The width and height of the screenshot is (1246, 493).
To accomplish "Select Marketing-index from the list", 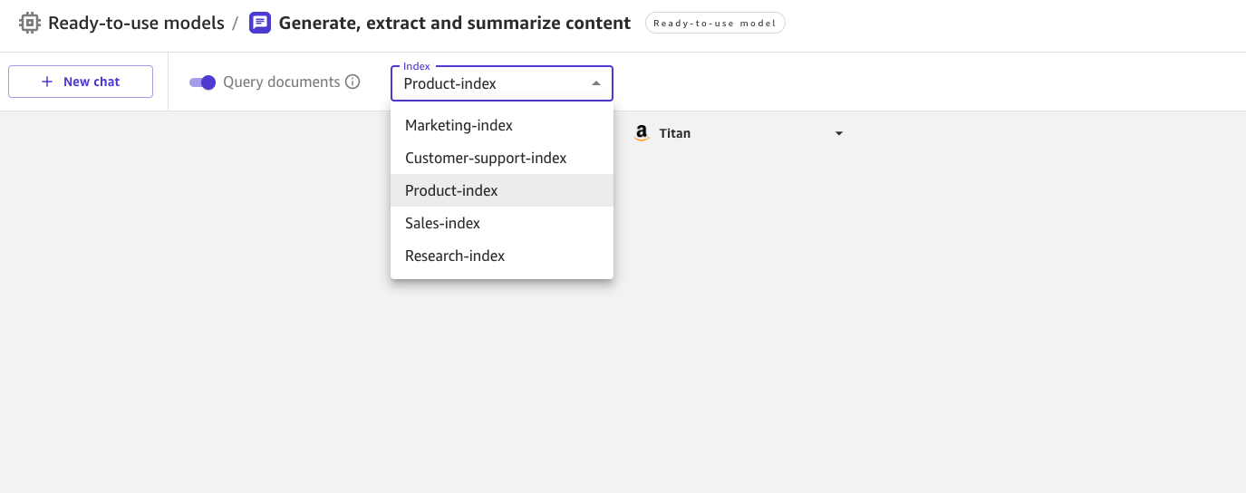I will pos(459,125).
